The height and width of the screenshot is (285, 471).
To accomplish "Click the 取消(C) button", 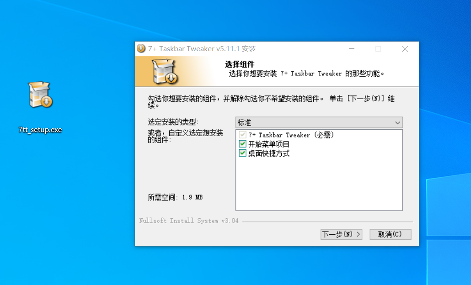I will 390,234.
